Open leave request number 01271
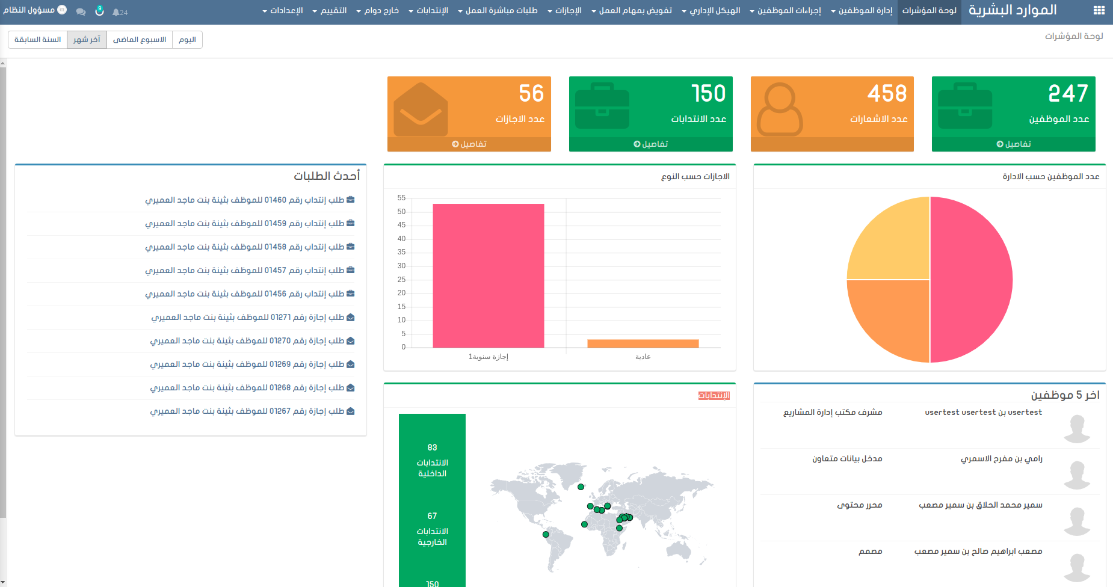The image size is (1113, 587). 248,317
